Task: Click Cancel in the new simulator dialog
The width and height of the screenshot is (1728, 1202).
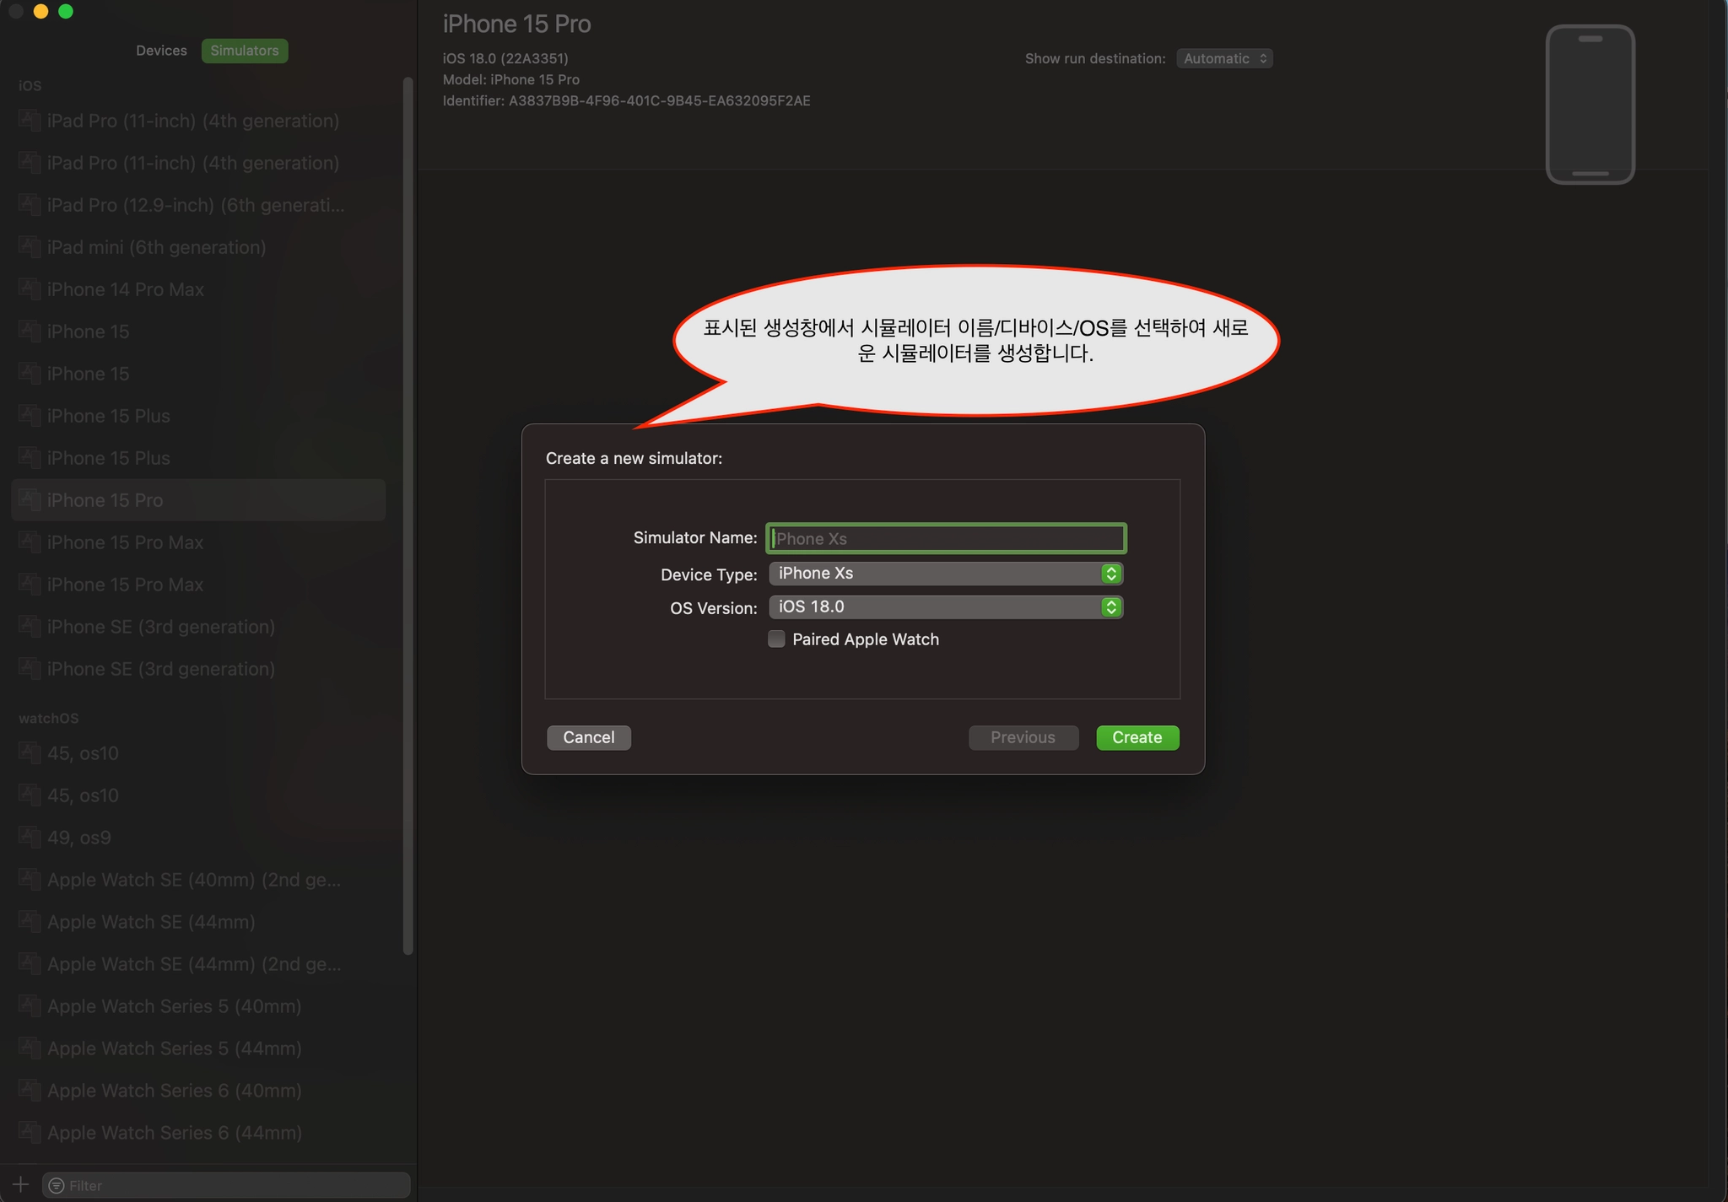Action: click(x=588, y=737)
